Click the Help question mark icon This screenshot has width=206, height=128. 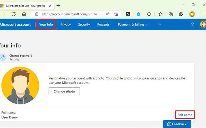pyautogui.click(x=192, y=24)
